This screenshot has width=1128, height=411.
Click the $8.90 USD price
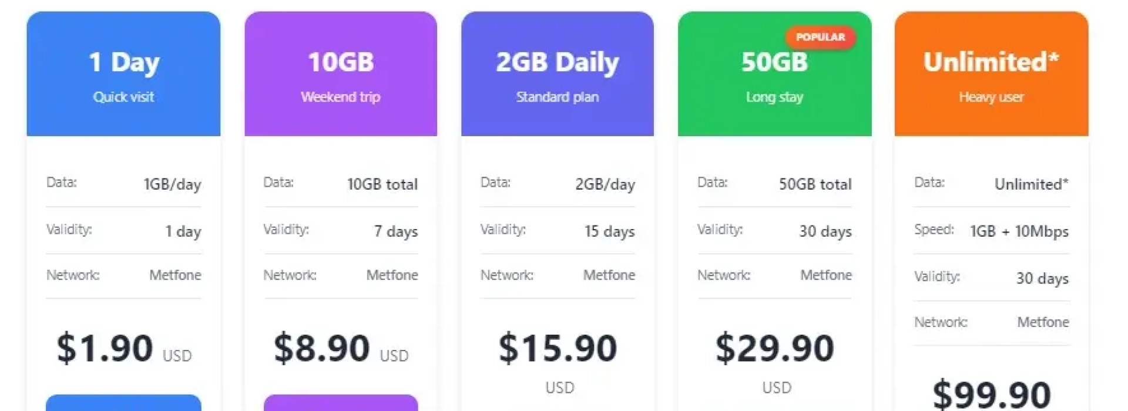pyautogui.click(x=323, y=348)
